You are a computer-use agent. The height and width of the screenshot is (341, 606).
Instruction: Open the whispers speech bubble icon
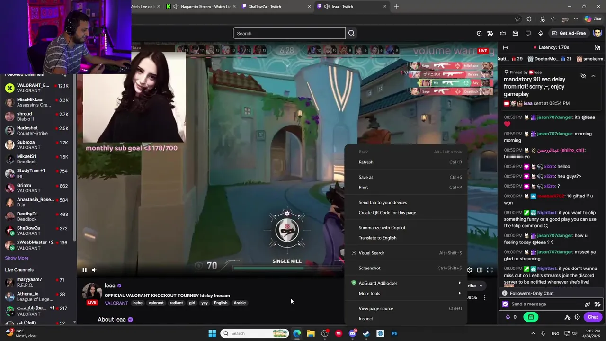[528, 33]
